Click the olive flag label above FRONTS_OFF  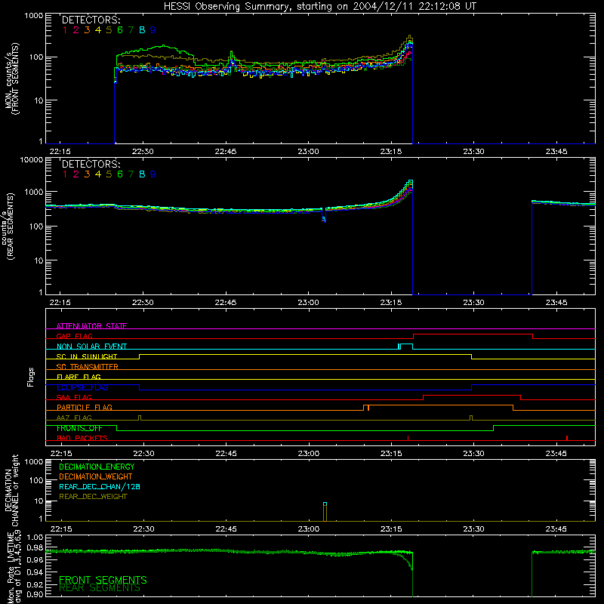coord(74,418)
